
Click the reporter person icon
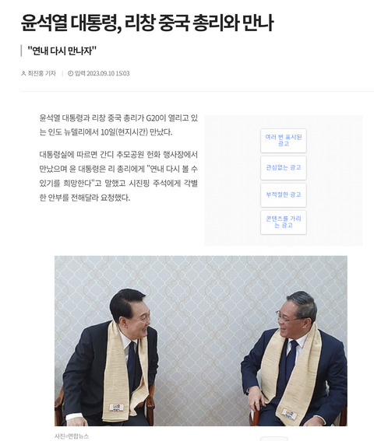coord(23,73)
